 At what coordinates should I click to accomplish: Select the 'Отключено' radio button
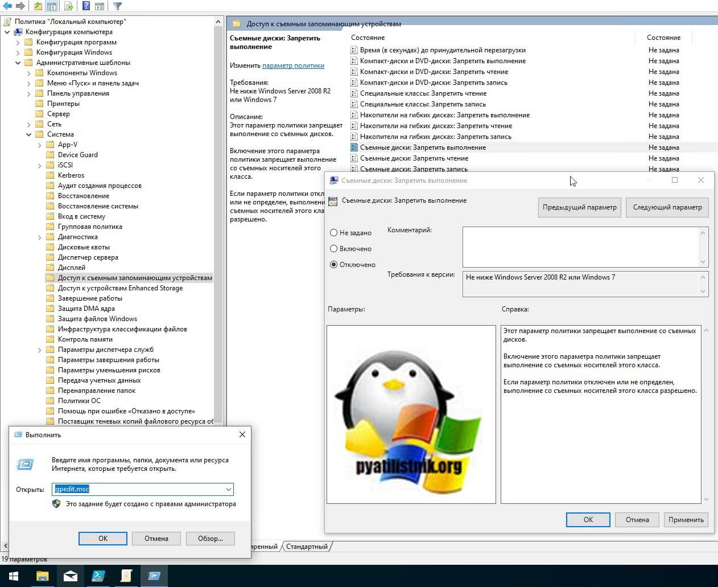[334, 265]
